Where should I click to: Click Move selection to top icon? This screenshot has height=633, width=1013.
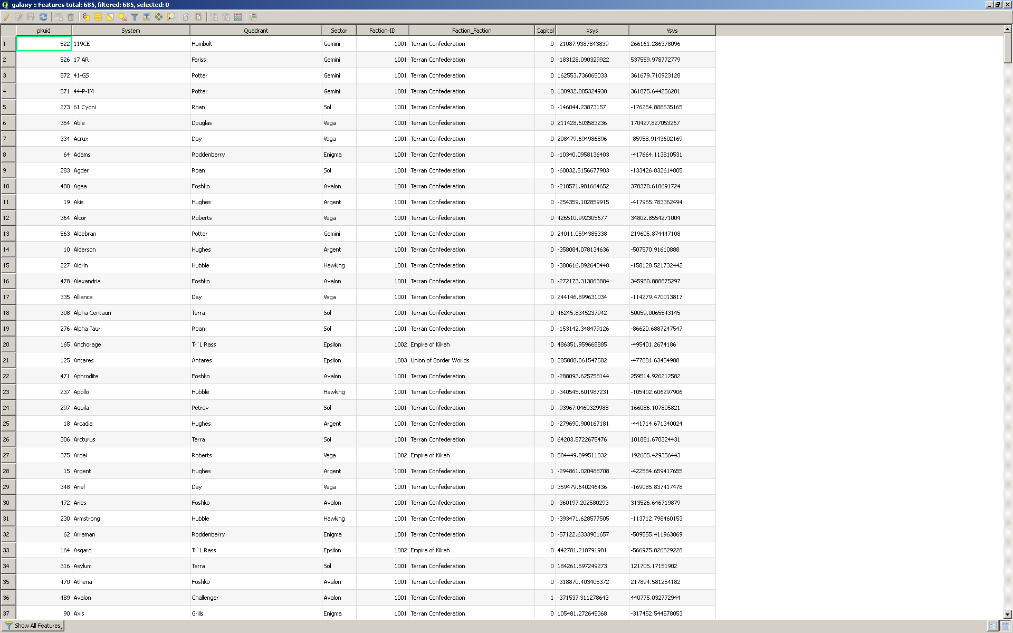pyautogui.click(x=147, y=17)
